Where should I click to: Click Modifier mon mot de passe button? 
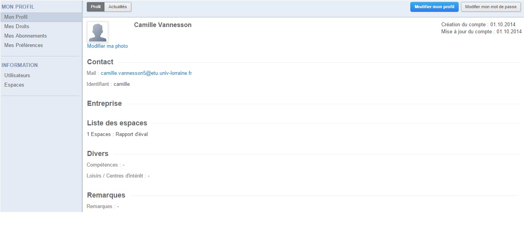[x=490, y=7]
